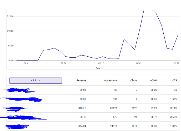Click the 131 impressions value
The height and width of the screenshot is (131, 181).
click(x=115, y=99)
